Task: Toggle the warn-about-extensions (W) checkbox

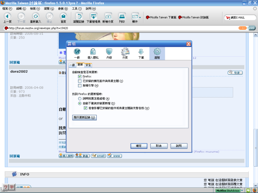Action: click(85, 108)
